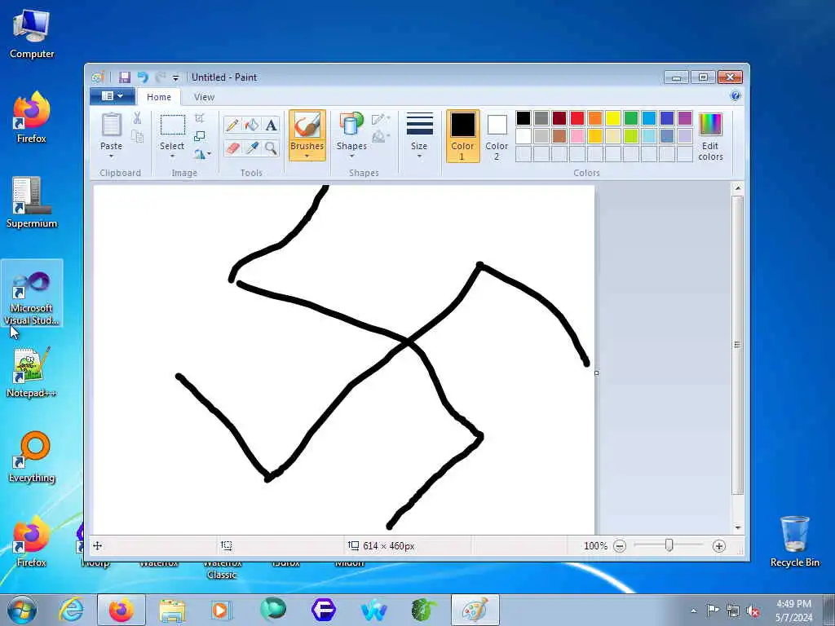The image size is (835, 626).
Task: Pick the purple color swatch
Action: 685,118
